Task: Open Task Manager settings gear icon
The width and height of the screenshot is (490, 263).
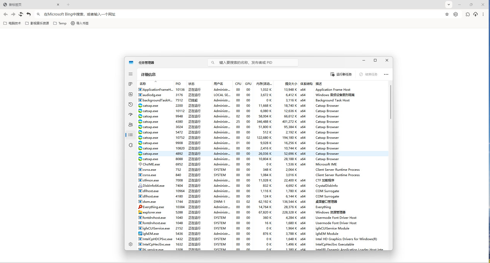Action: pyautogui.click(x=131, y=244)
